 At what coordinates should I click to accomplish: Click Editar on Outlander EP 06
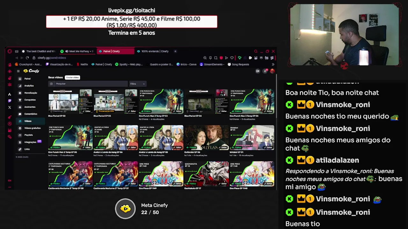click(223, 148)
